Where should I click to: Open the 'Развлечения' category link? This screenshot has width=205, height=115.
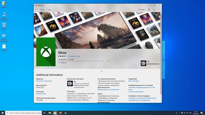click(41, 94)
